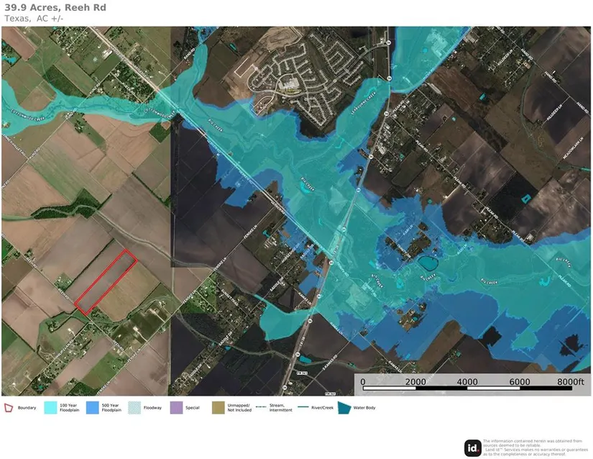Click the 39.9 Acres, Reeh Rd title
The image size is (593, 459).
50,8
